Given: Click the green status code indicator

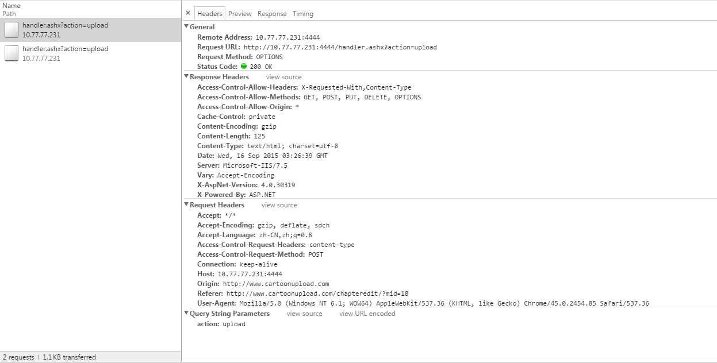Looking at the screenshot, I should point(244,67).
